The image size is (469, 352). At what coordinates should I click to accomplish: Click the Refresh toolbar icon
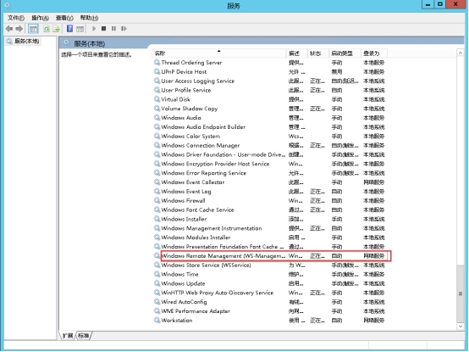pyautogui.click(x=47, y=29)
